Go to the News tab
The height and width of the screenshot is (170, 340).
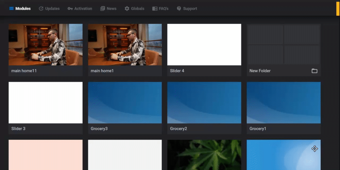point(108,9)
